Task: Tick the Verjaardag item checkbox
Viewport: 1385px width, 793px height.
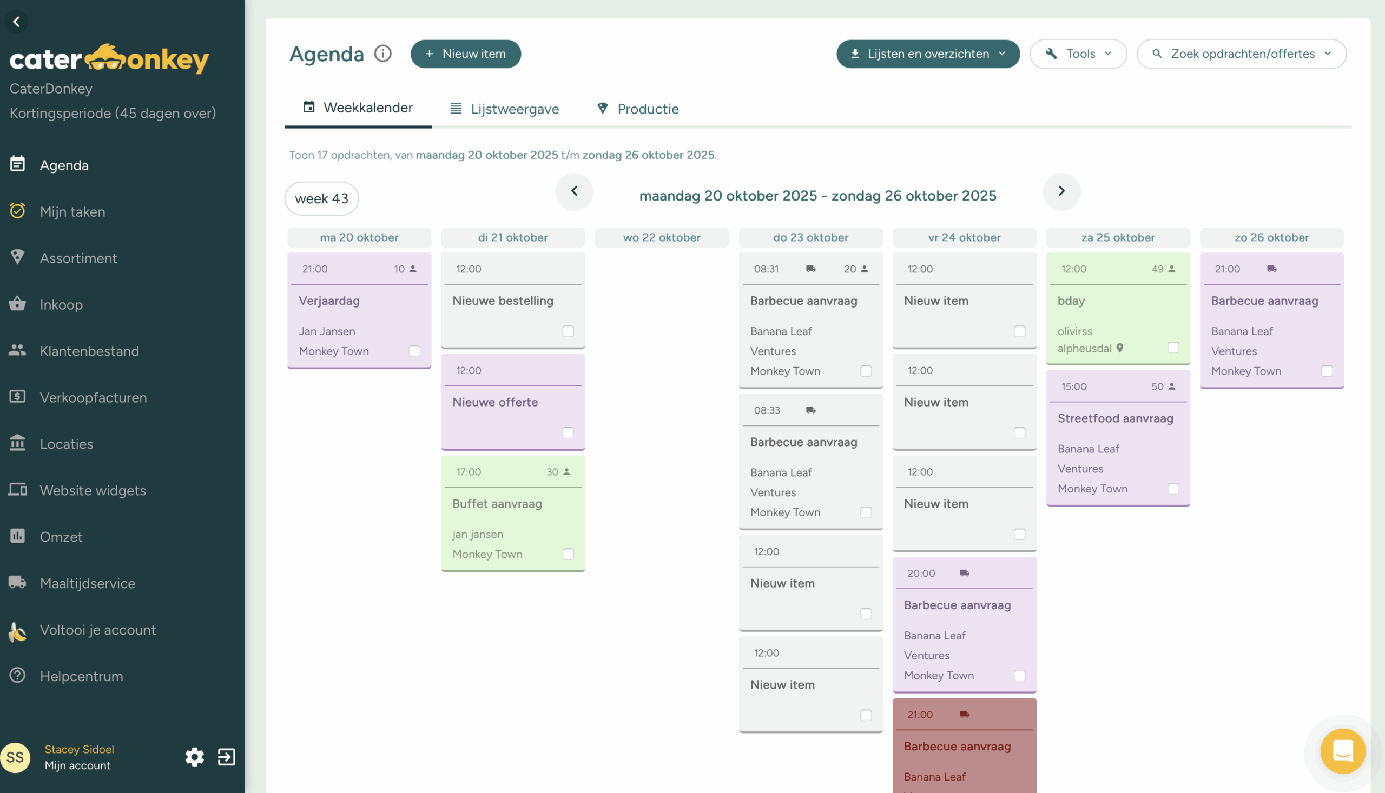Action: click(414, 351)
